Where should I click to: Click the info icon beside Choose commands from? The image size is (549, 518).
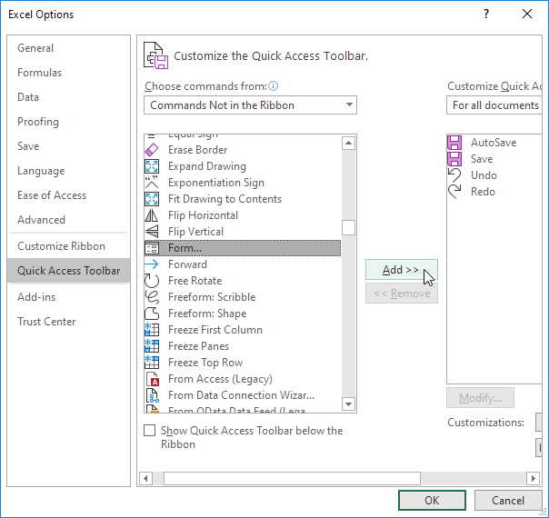point(273,85)
